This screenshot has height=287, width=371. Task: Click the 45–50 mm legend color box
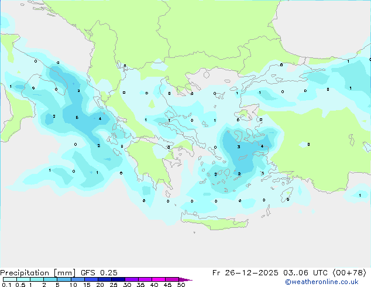click(x=172, y=279)
